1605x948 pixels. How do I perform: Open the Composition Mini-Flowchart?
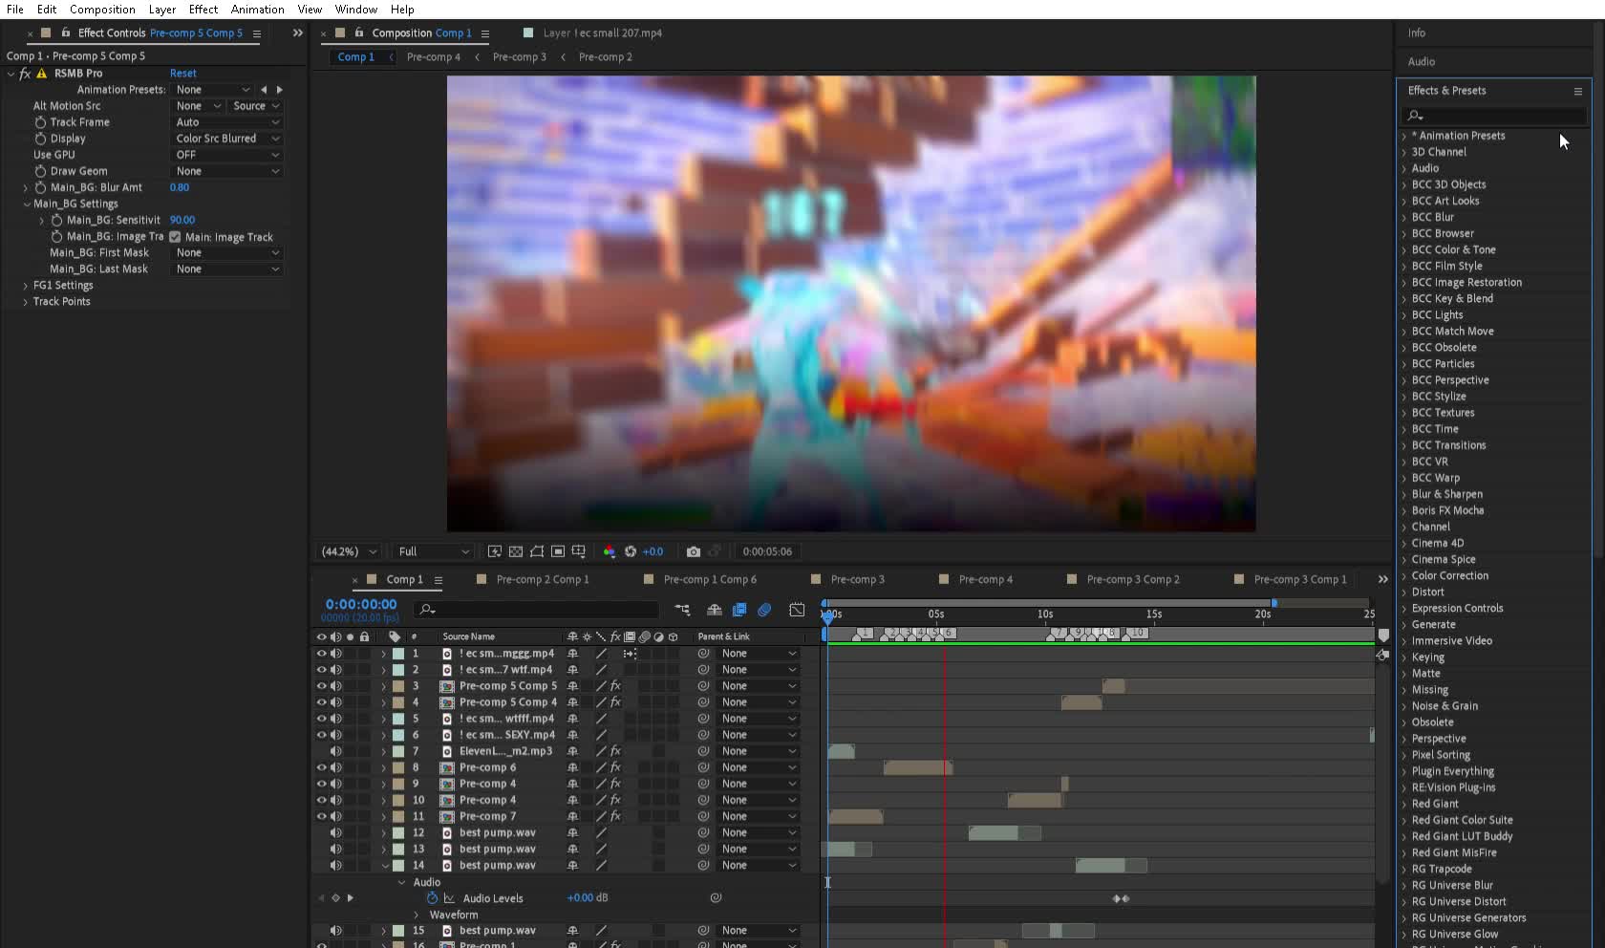(681, 610)
